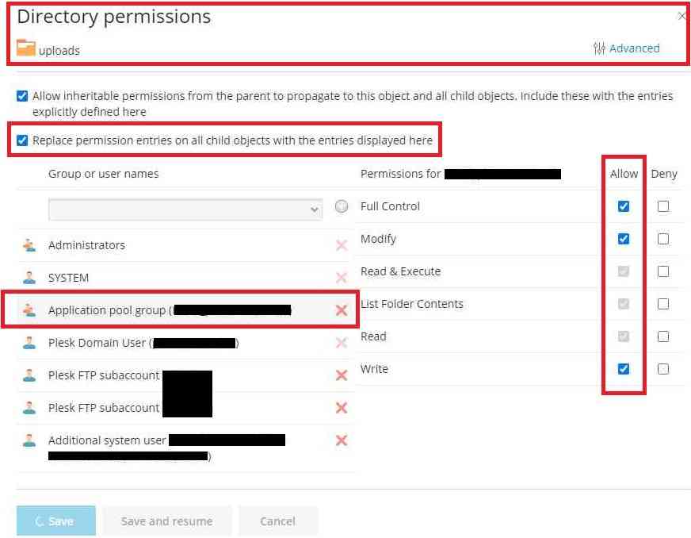Screen dimensions: 691x538
Task: Click the Plesk Domain User icon
Action: [29, 343]
